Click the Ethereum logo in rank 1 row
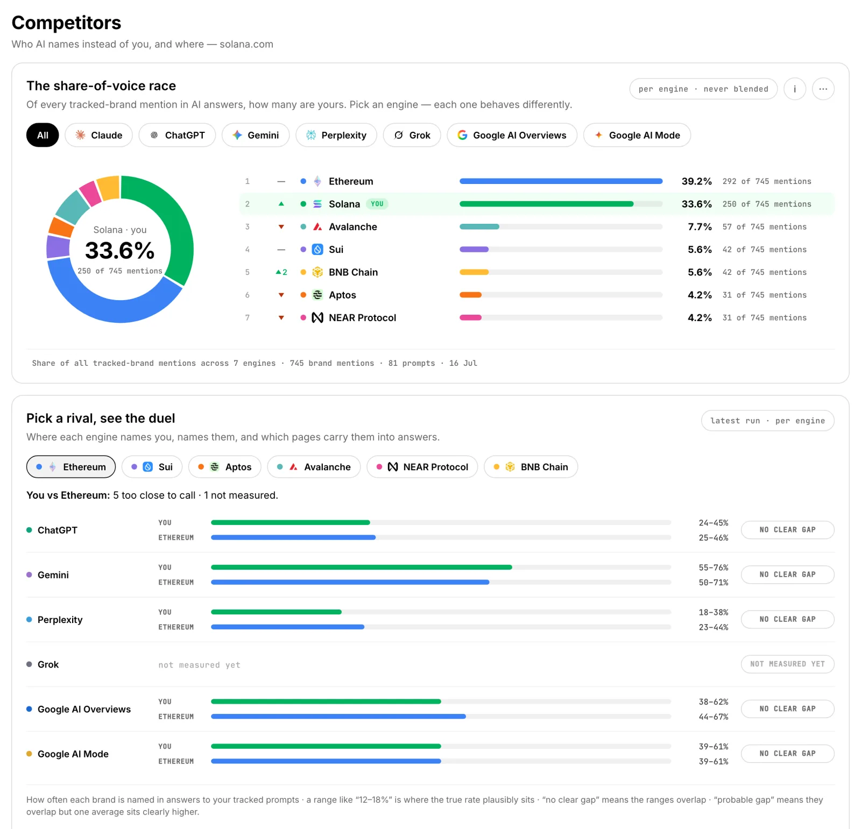 317,181
